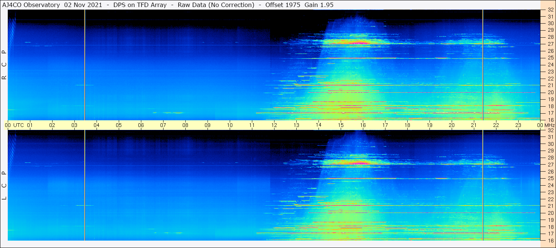Click the 16 MHz label of LCP scale

coord(550,240)
